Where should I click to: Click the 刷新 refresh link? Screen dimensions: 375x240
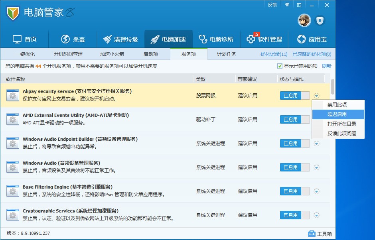[x=327, y=66]
